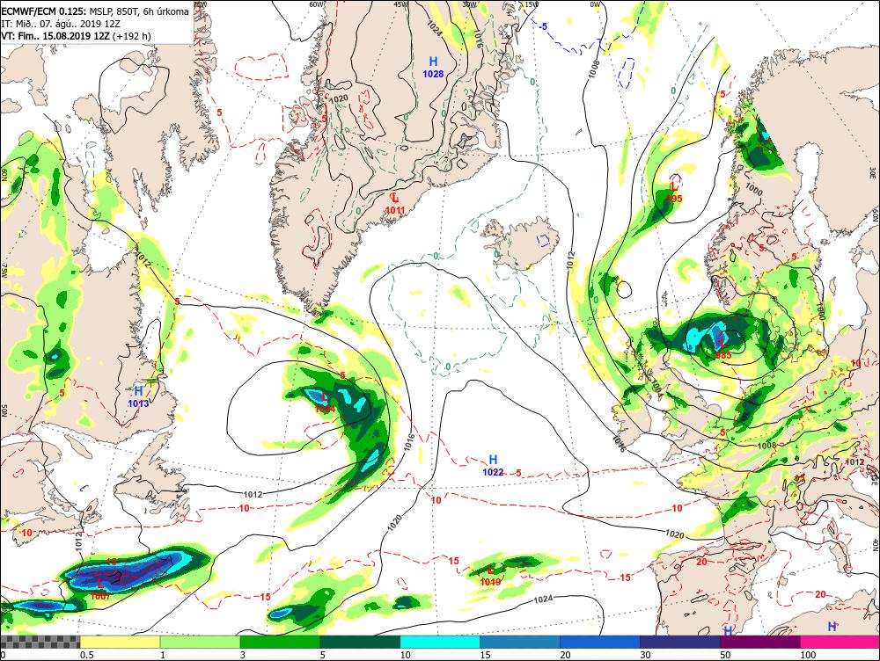This screenshot has height=661, width=880.
Task: Select the medium green 3–5 legend swatch
Action: point(280,642)
